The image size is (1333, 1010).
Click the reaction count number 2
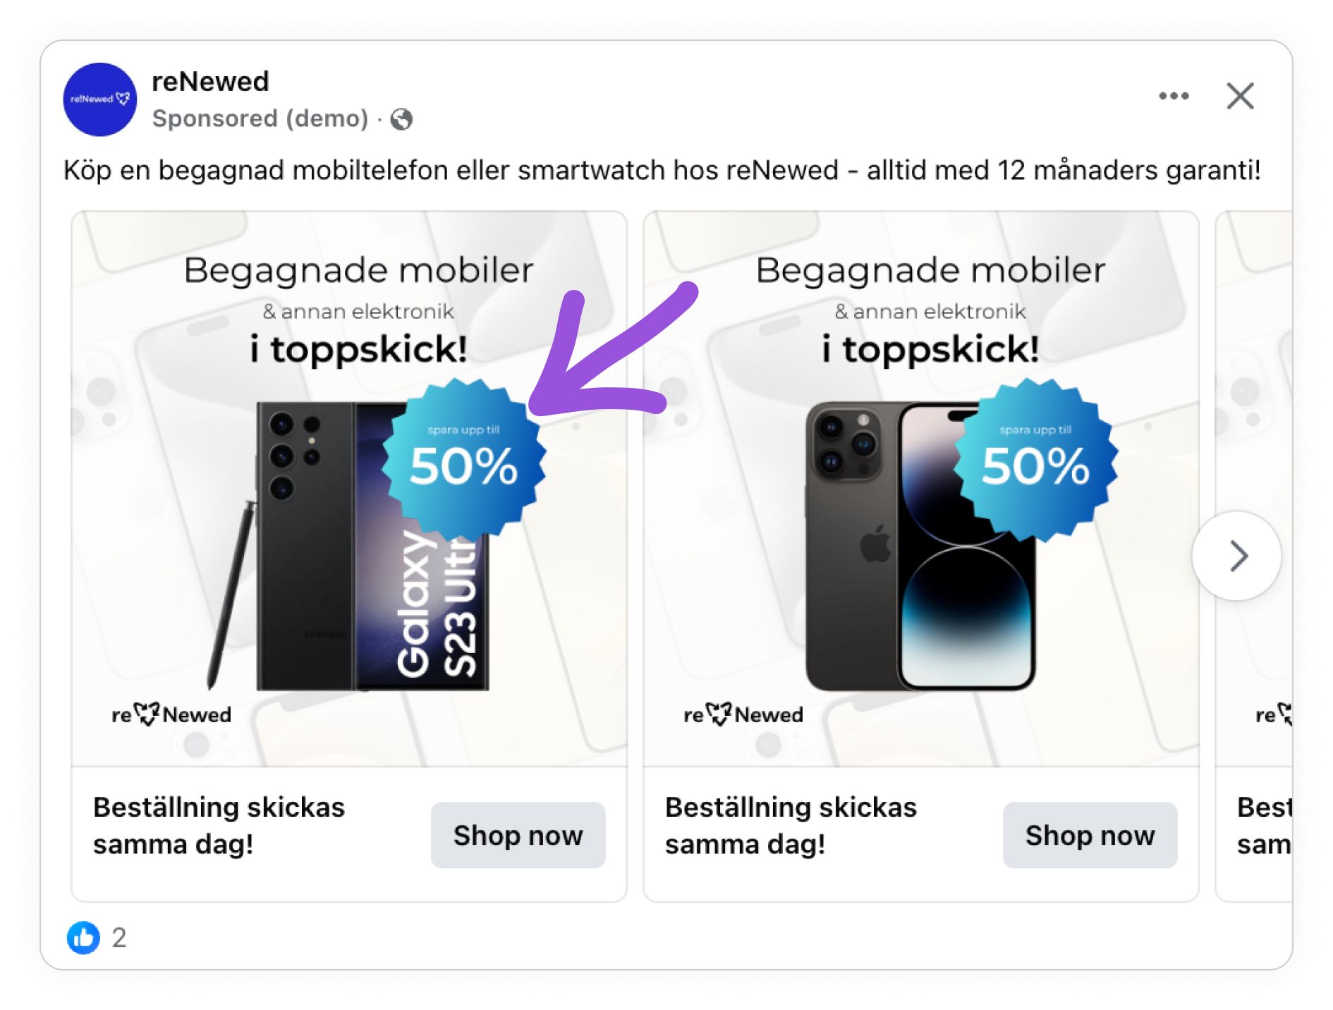coord(119,938)
